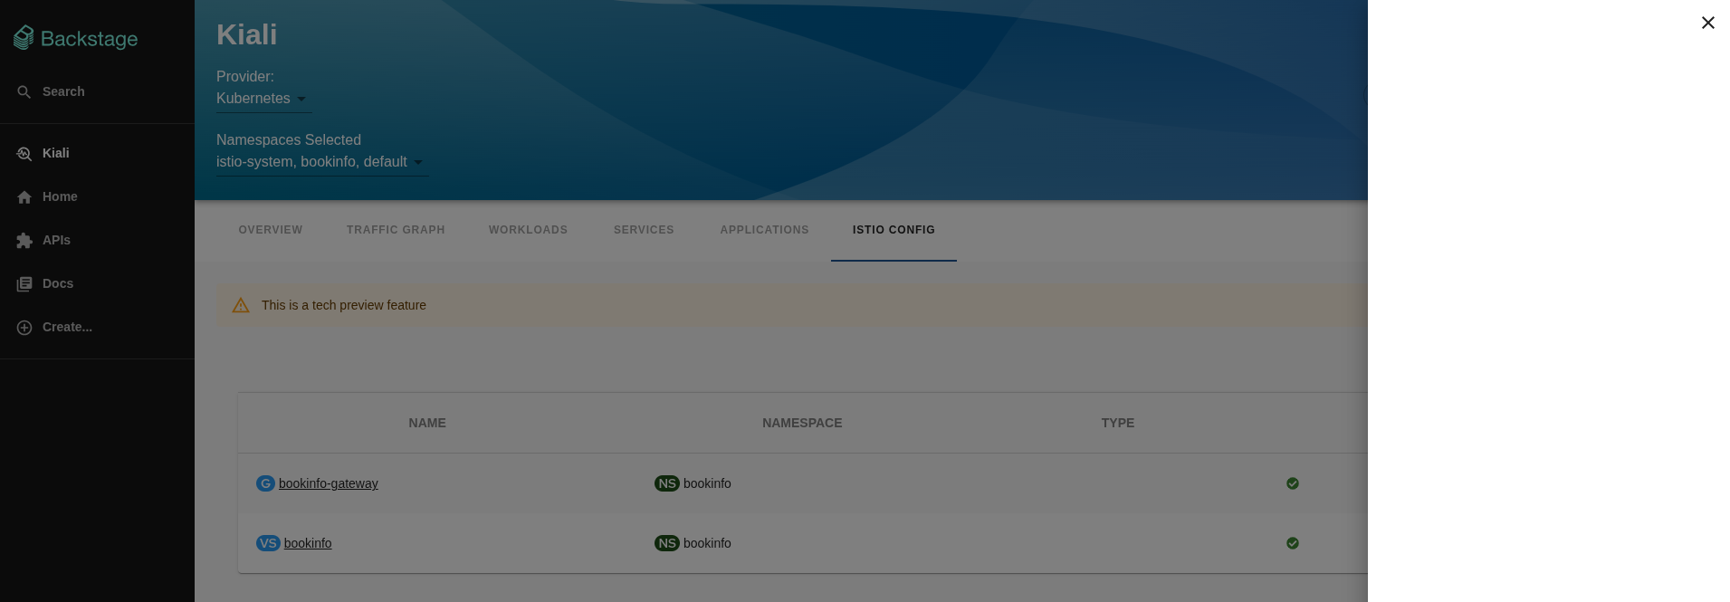
Task: Click Create... in the sidebar
Action: click(x=97, y=327)
